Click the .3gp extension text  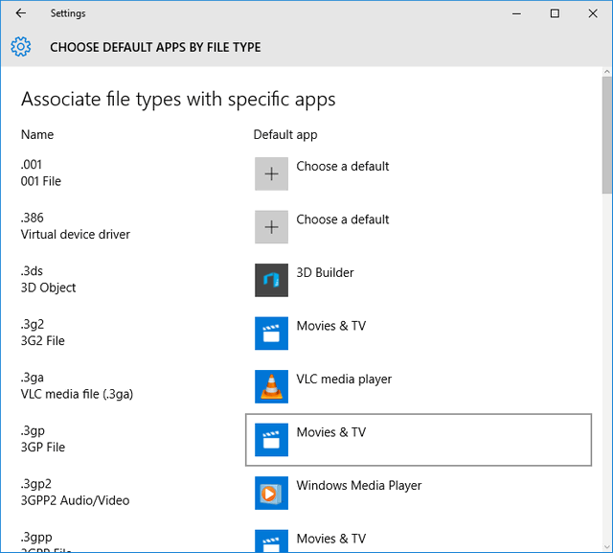click(x=33, y=431)
